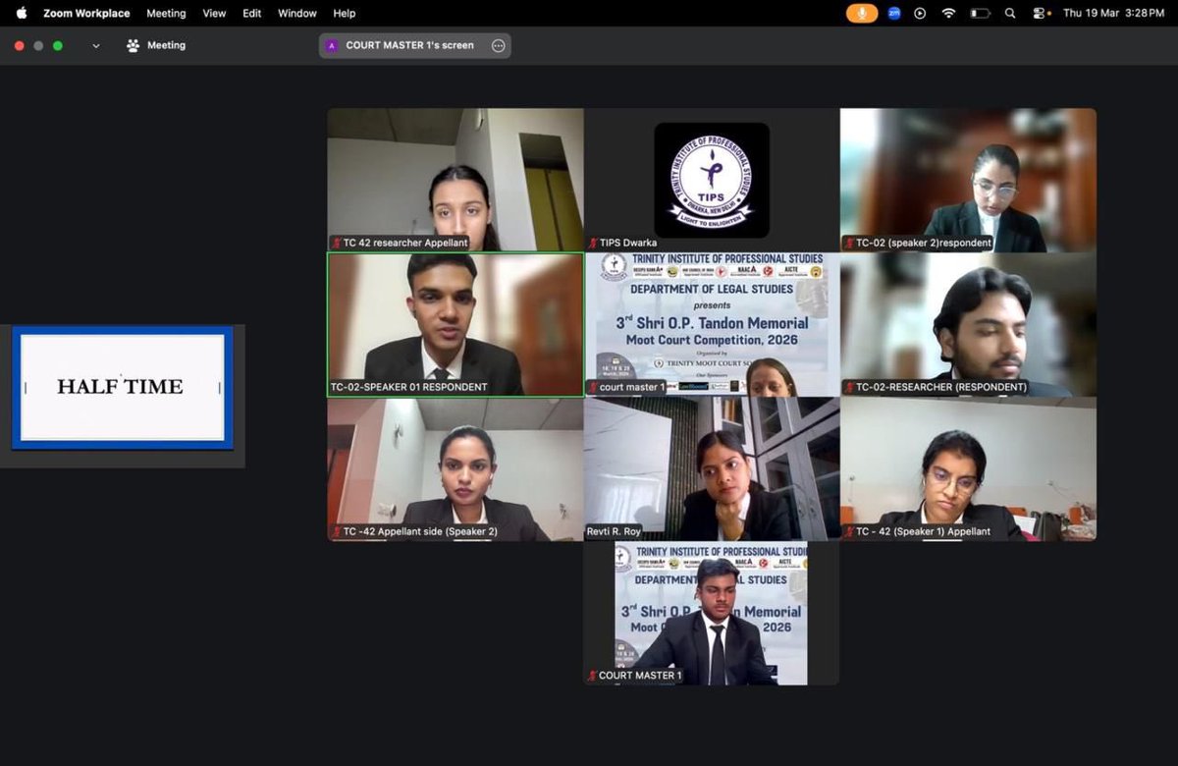Open the ellipsis options for COURT MASTER 1's screen
This screenshot has width=1178, height=766.
[498, 45]
